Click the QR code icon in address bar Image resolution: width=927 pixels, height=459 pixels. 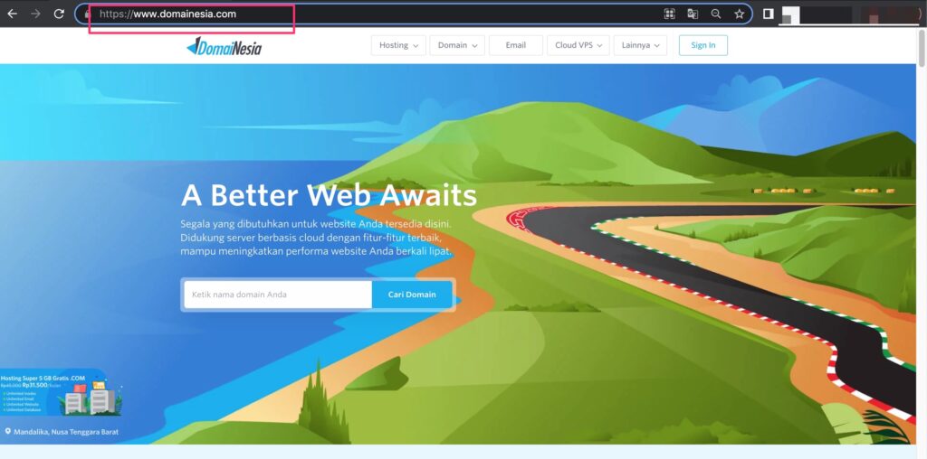670,14
